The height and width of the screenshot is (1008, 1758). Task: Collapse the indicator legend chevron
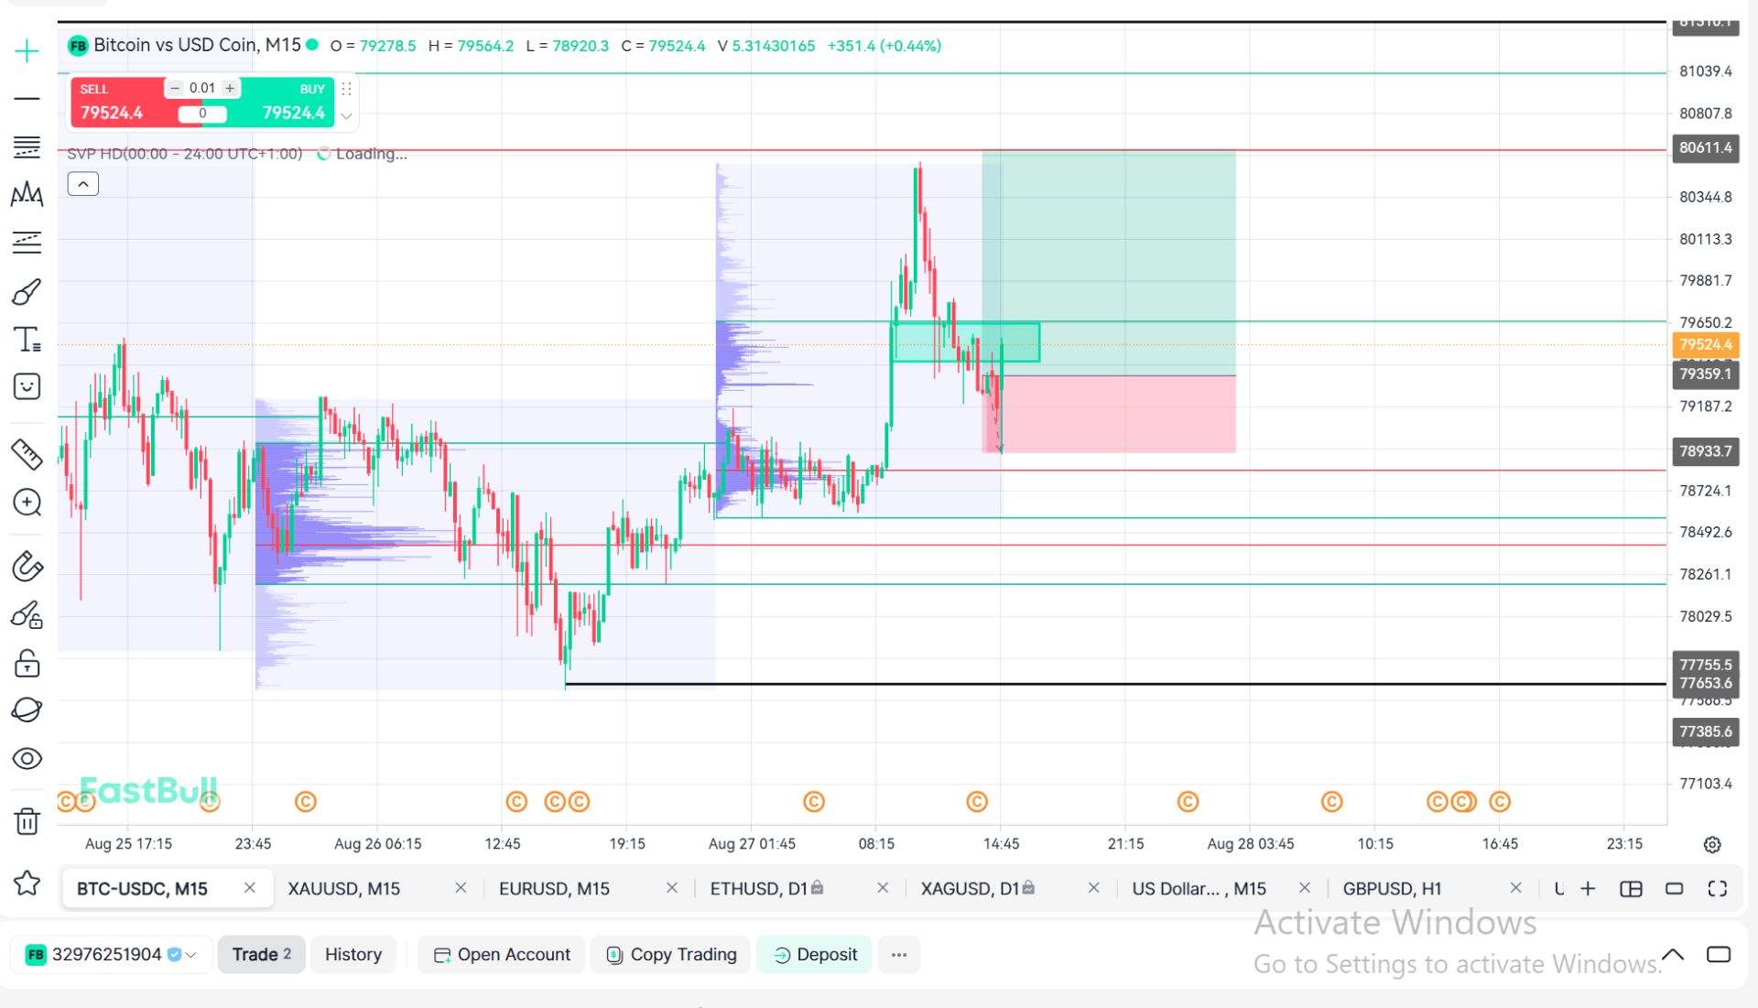click(x=83, y=184)
